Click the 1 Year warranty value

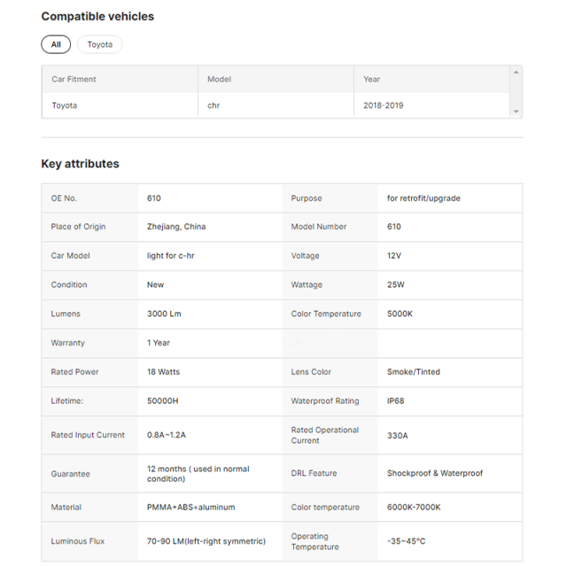tap(158, 343)
